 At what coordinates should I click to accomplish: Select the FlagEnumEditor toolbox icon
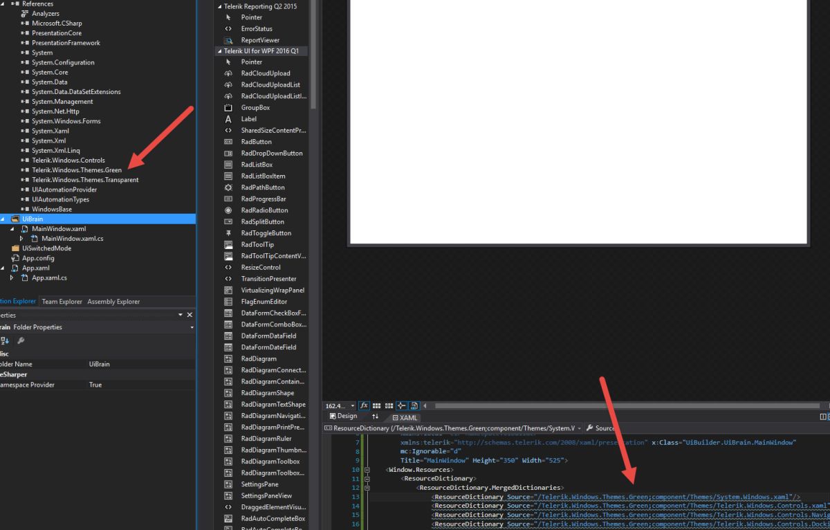coord(228,302)
